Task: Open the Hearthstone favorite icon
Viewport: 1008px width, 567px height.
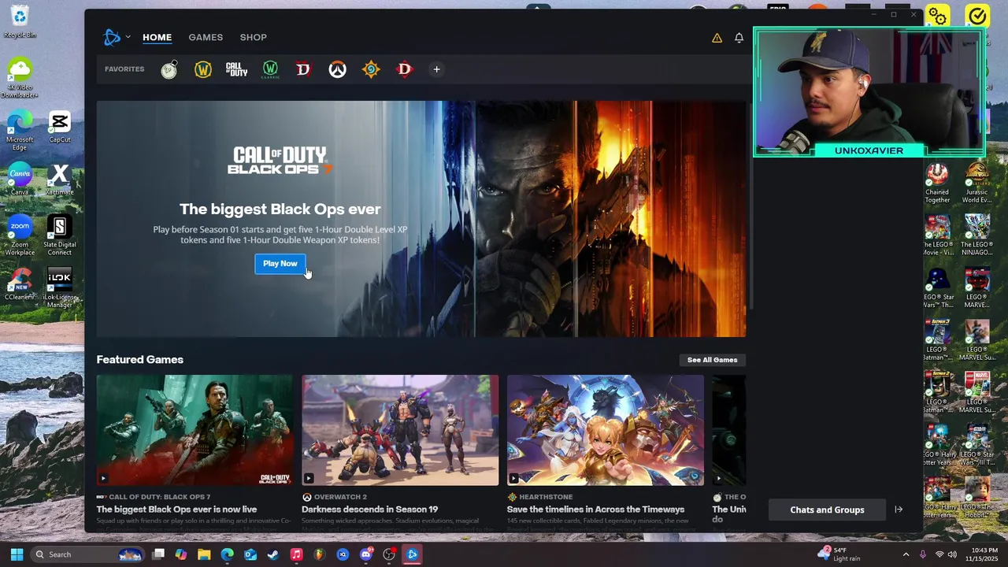Action: pyautogui.click(x=371, y=69)
